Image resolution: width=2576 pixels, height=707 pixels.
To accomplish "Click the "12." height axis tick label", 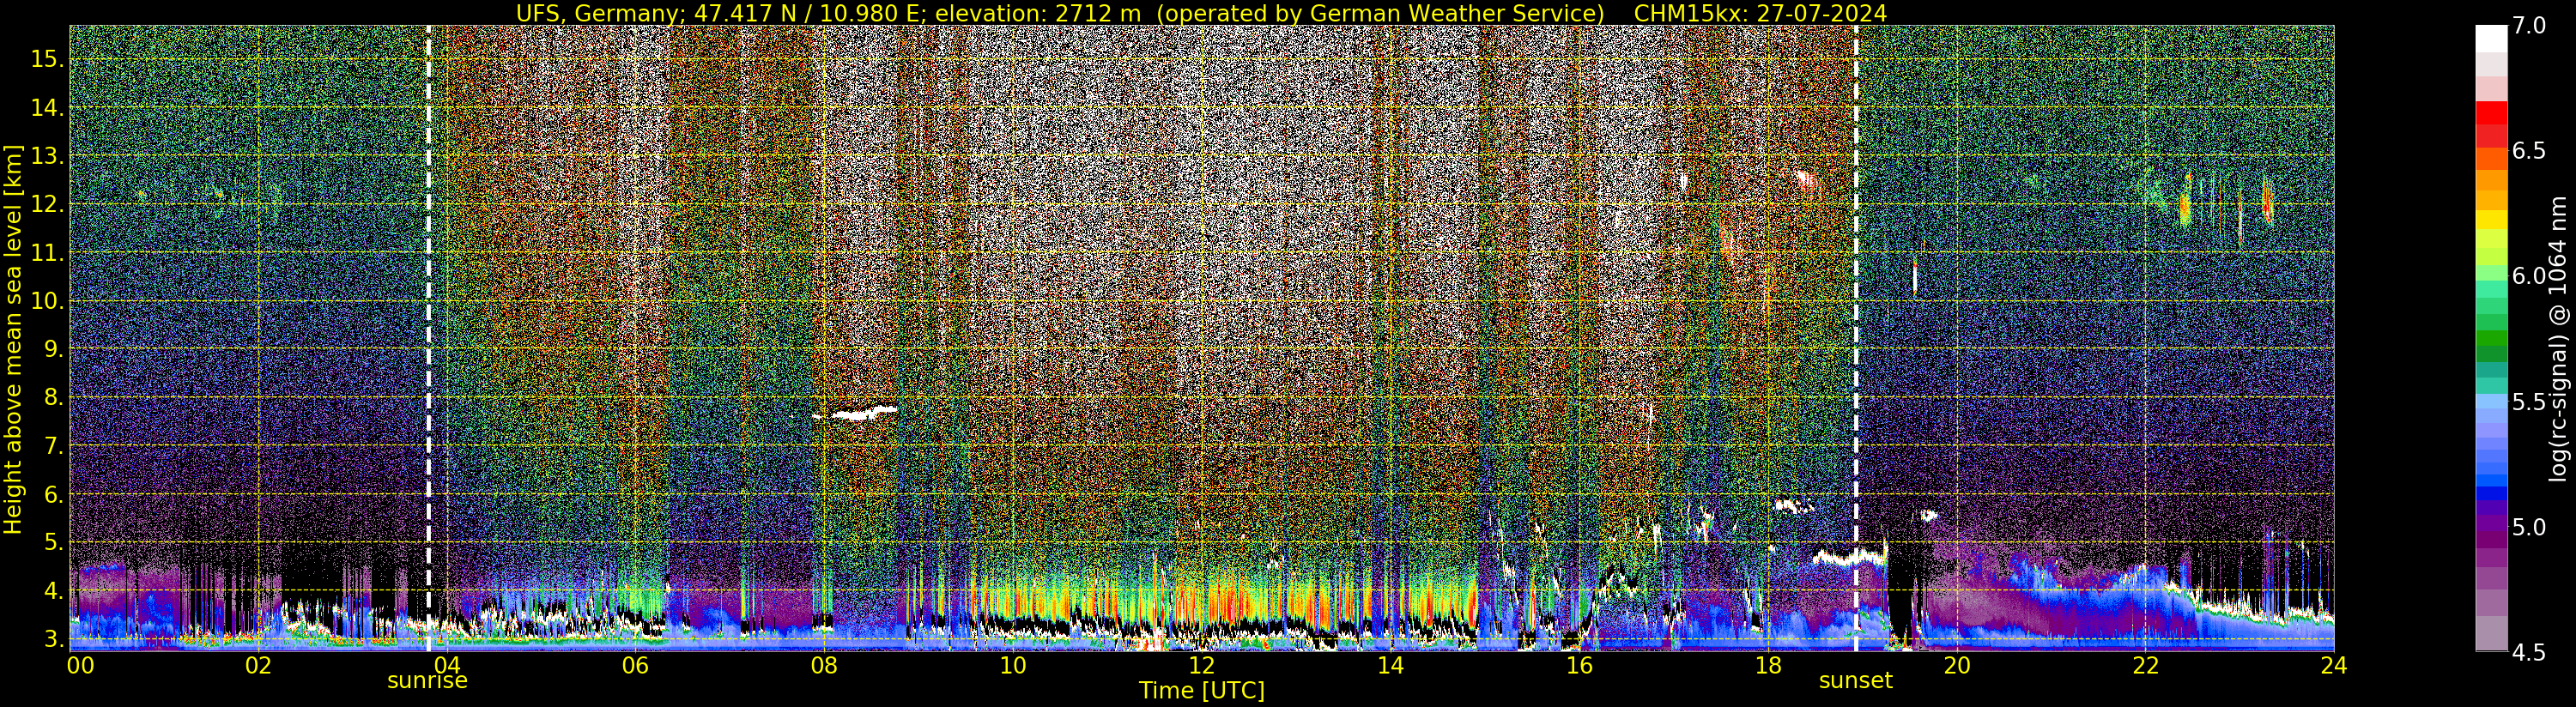I will pyautogui.click(x=46, y=204).
